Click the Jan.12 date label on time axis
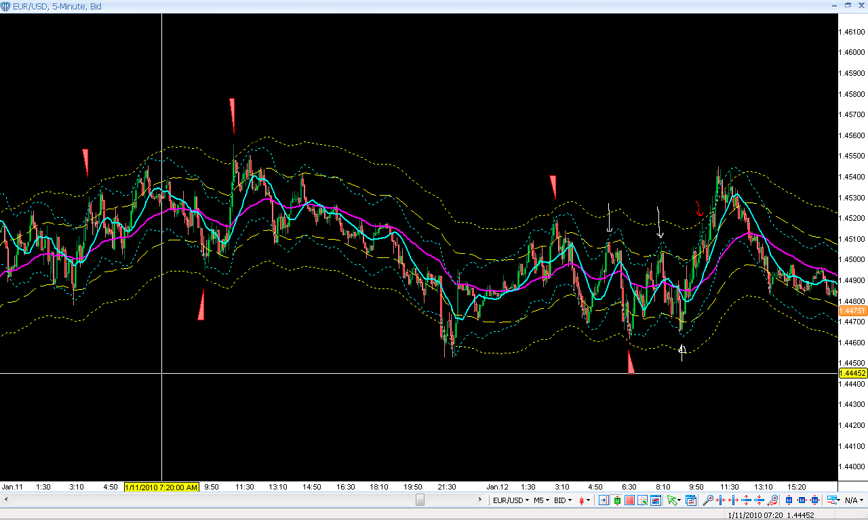Viewport: 868px width, 520px height. tap(497, 487)
